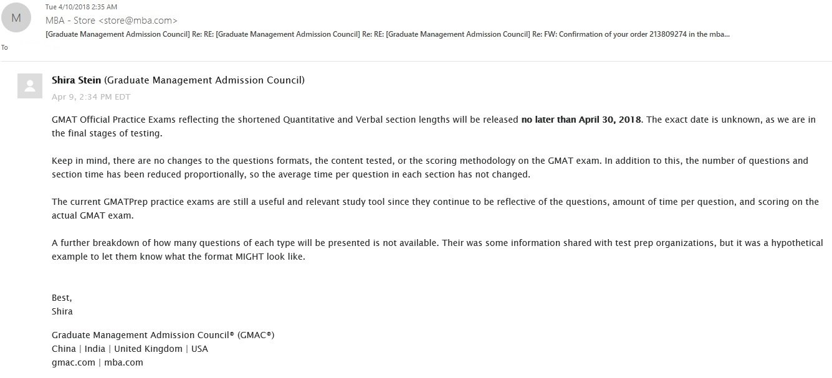Click the "Apr 9, 2:34 PM EDT" timestamp

tap(91, 97)
